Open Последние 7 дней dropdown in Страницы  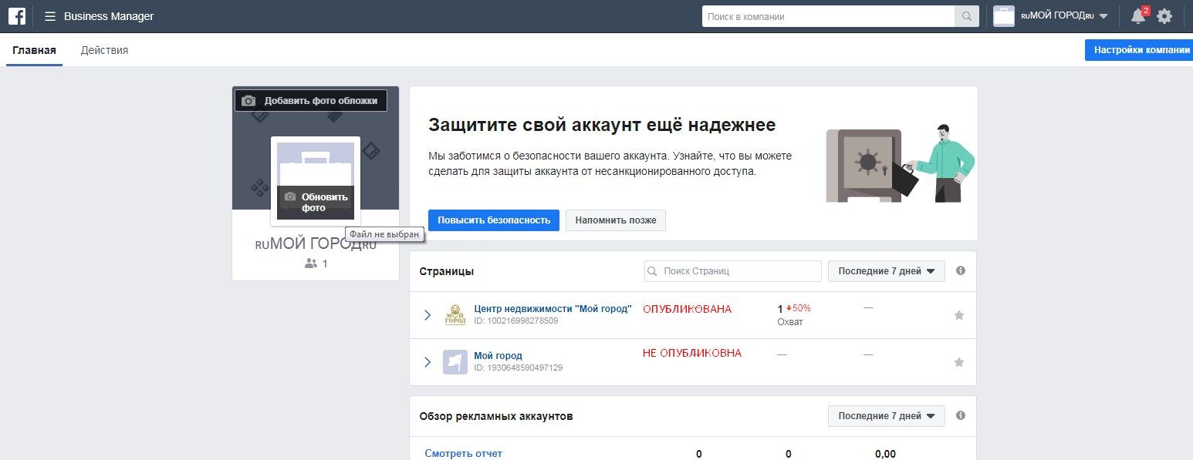[x=886, y=271]
